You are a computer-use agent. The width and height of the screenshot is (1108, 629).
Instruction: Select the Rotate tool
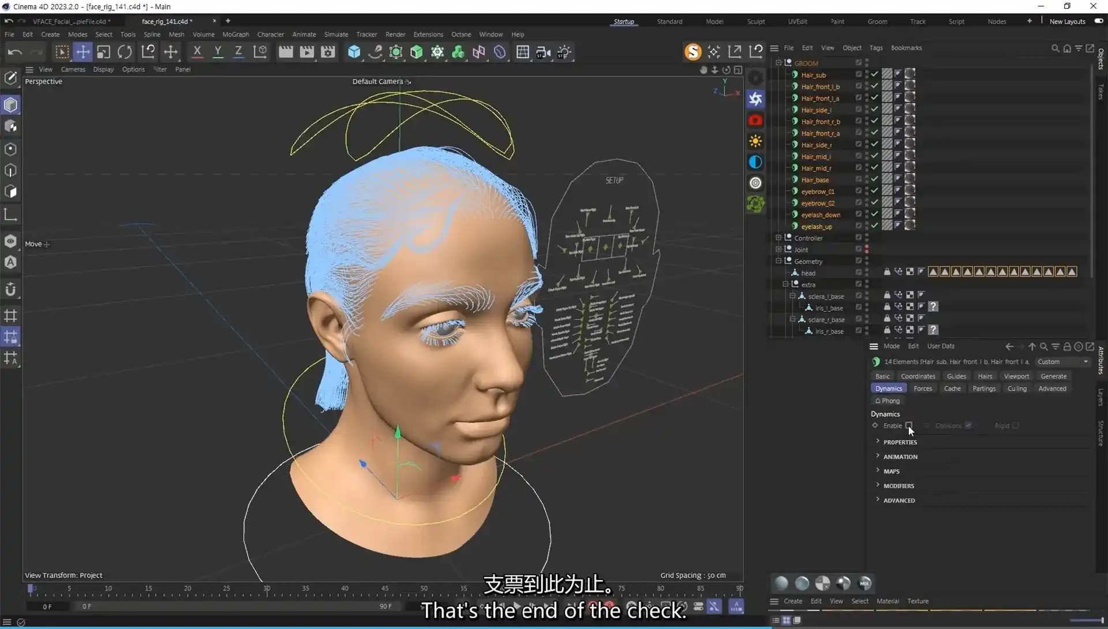tap(125, 52)
